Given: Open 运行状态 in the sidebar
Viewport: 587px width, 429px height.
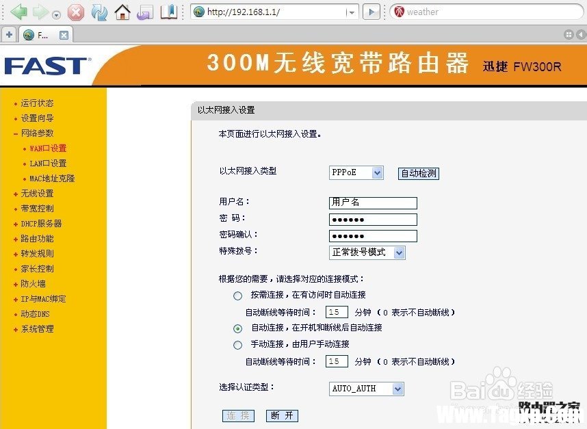Looking at the screenshot, I should [37, 103].
